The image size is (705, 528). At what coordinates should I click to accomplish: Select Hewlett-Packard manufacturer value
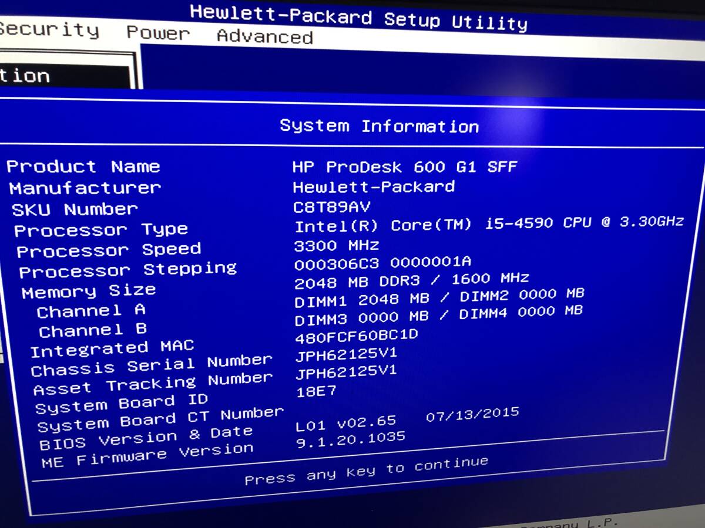(x=374, y=187)
